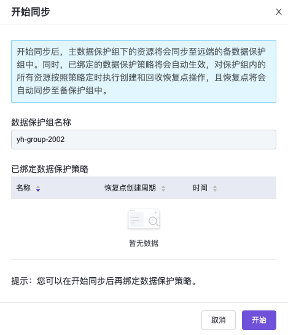The height and width of the screenshot is (335, 288).
Task: Click blue descending caret beside 名称 column
Action: (x=38, y=190)
